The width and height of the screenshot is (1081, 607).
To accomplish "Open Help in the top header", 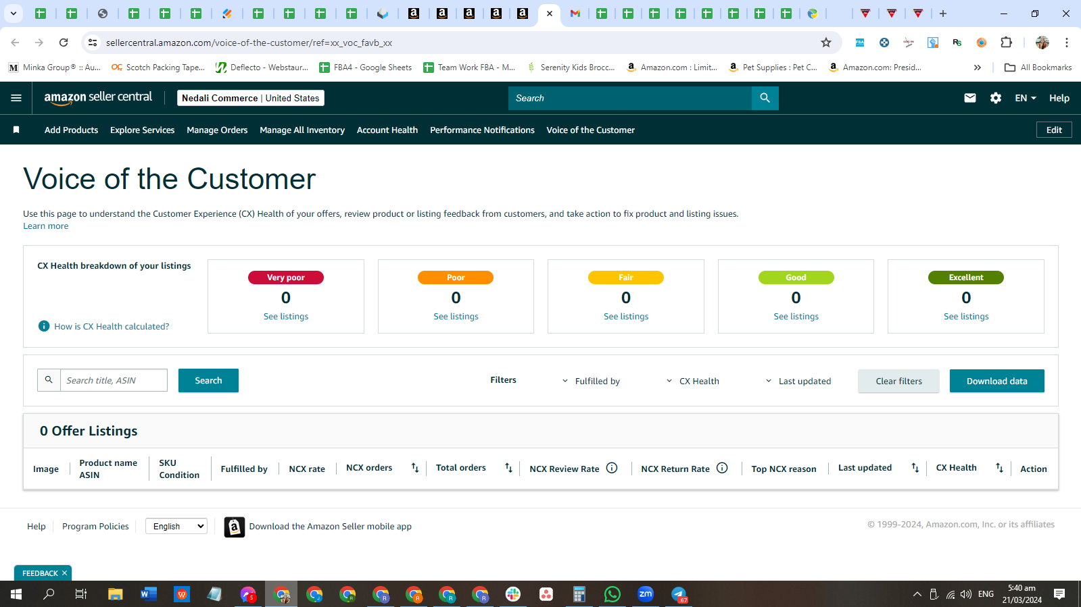I will pyautogui.click(x=1059, y=98).
